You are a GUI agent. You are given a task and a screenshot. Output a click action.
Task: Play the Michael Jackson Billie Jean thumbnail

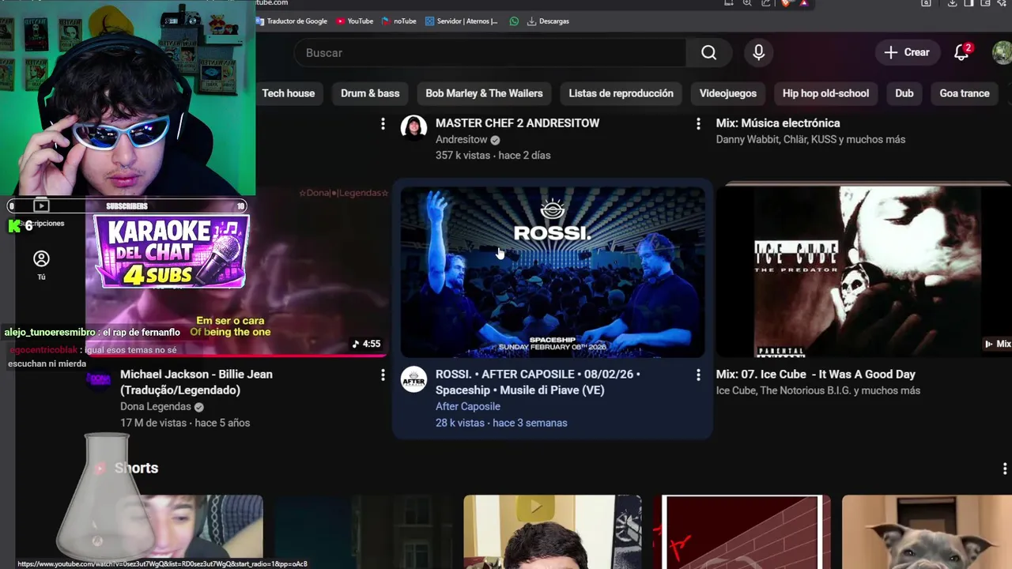tap(237, 272)
